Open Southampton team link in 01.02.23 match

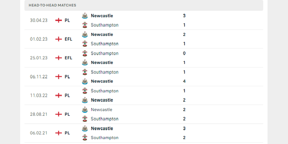(x=104, y=44)
